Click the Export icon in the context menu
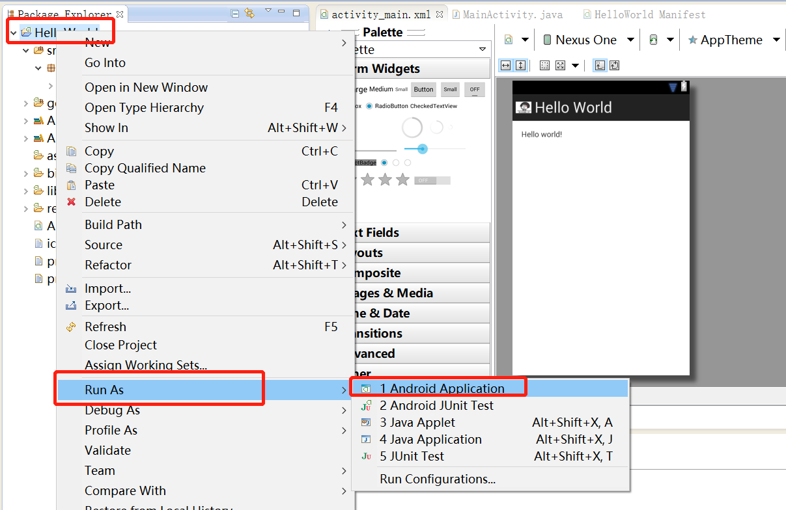Screen dimensions: 786x510 pyautogui.click(x=71, y=305)
